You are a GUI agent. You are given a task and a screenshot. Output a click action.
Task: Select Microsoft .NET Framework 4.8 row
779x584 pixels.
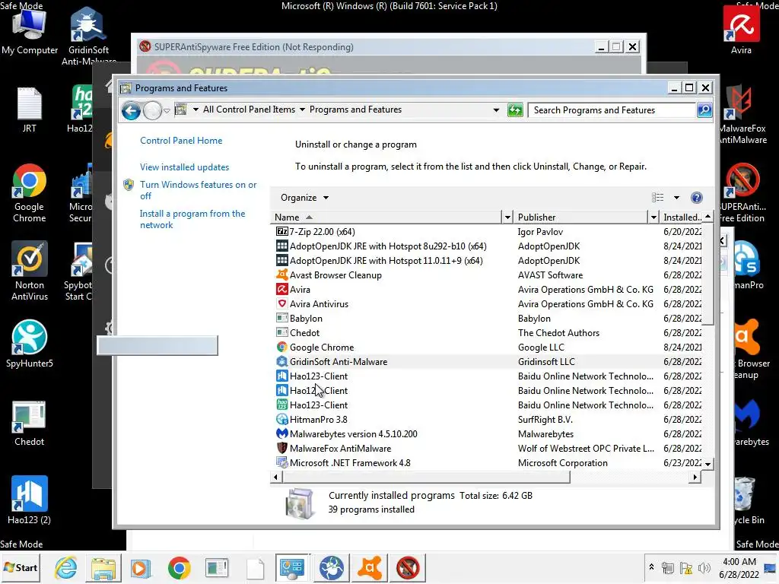pos(488,463)
